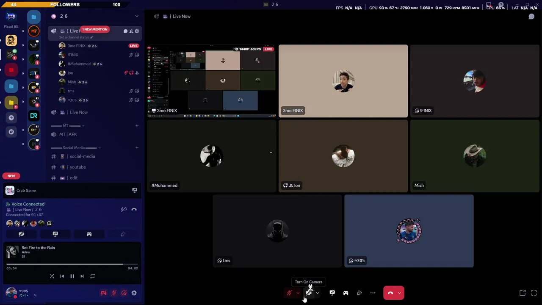Open the red folder server icon
Screen dimensions: 542x305
[x=11, y=70]
